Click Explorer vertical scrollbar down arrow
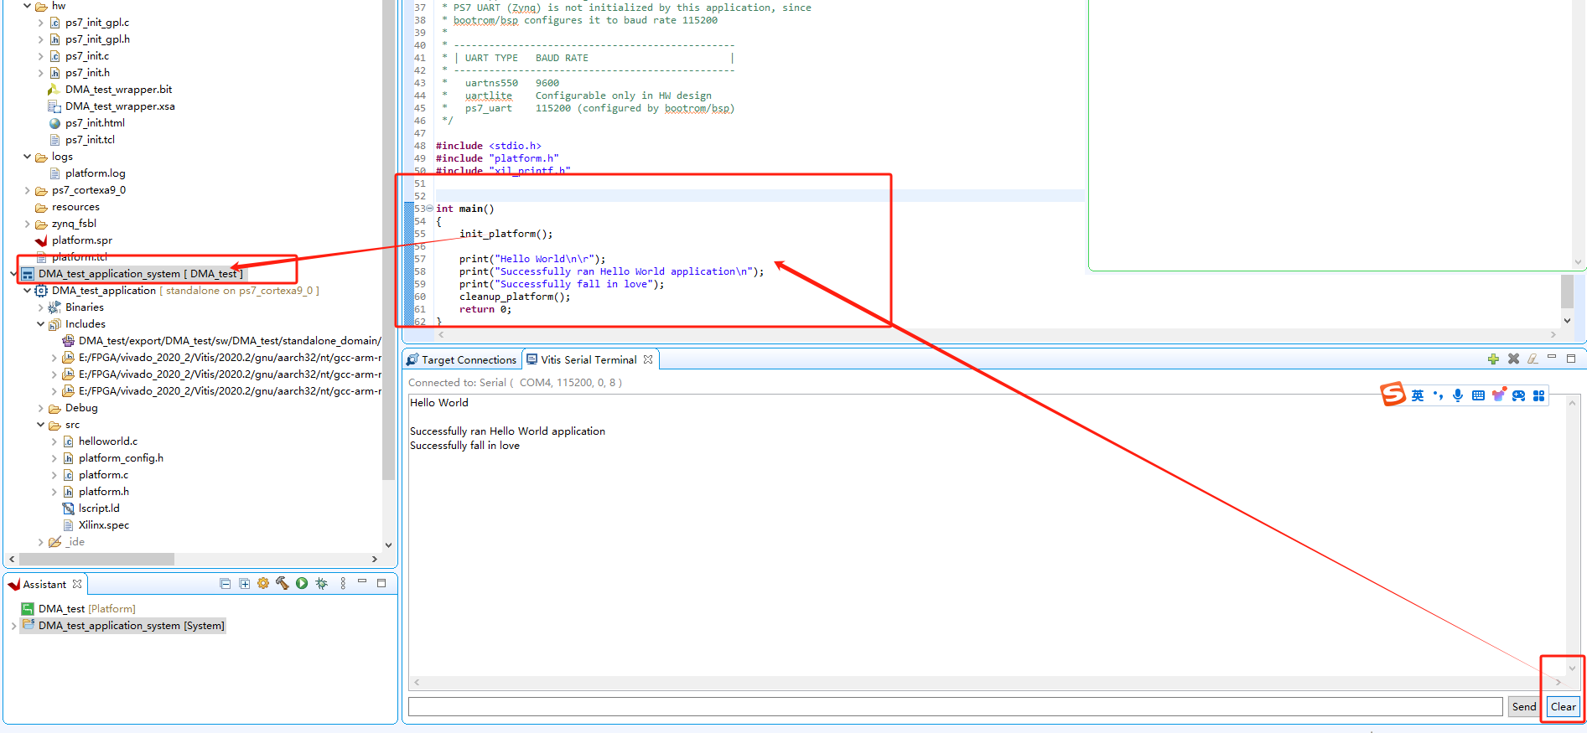 (x=388, y=545)
